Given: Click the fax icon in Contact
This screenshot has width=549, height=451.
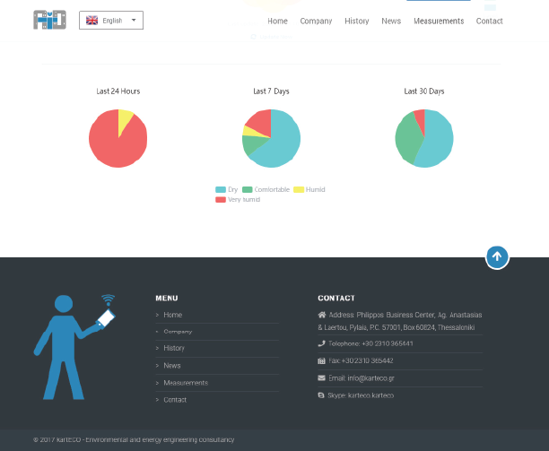Looking at the screenshot, I should tap(322, 360).
